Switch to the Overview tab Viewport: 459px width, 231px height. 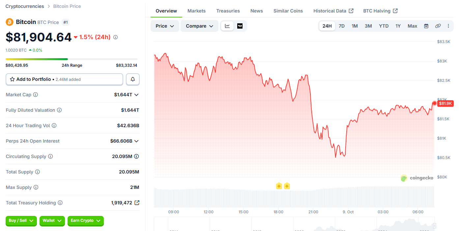point(166,11)
